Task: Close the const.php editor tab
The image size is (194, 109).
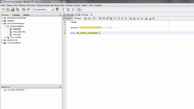Action: 91,15
